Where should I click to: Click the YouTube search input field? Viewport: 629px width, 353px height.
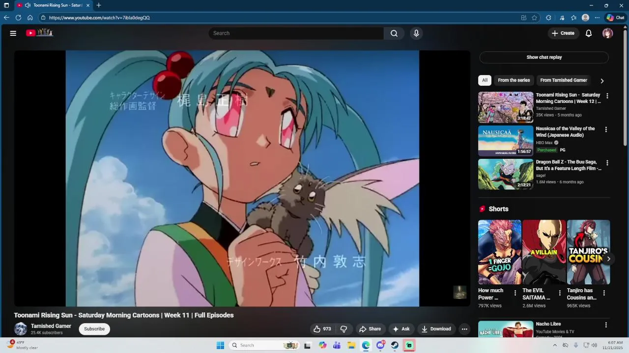click(296, 33)
